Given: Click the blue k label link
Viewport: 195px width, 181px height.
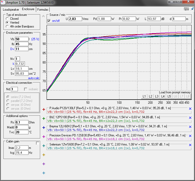Looking at the screenshot, I should click(x=13, y=64).
